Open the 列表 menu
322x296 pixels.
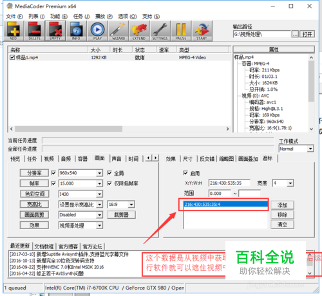[36, 17]
